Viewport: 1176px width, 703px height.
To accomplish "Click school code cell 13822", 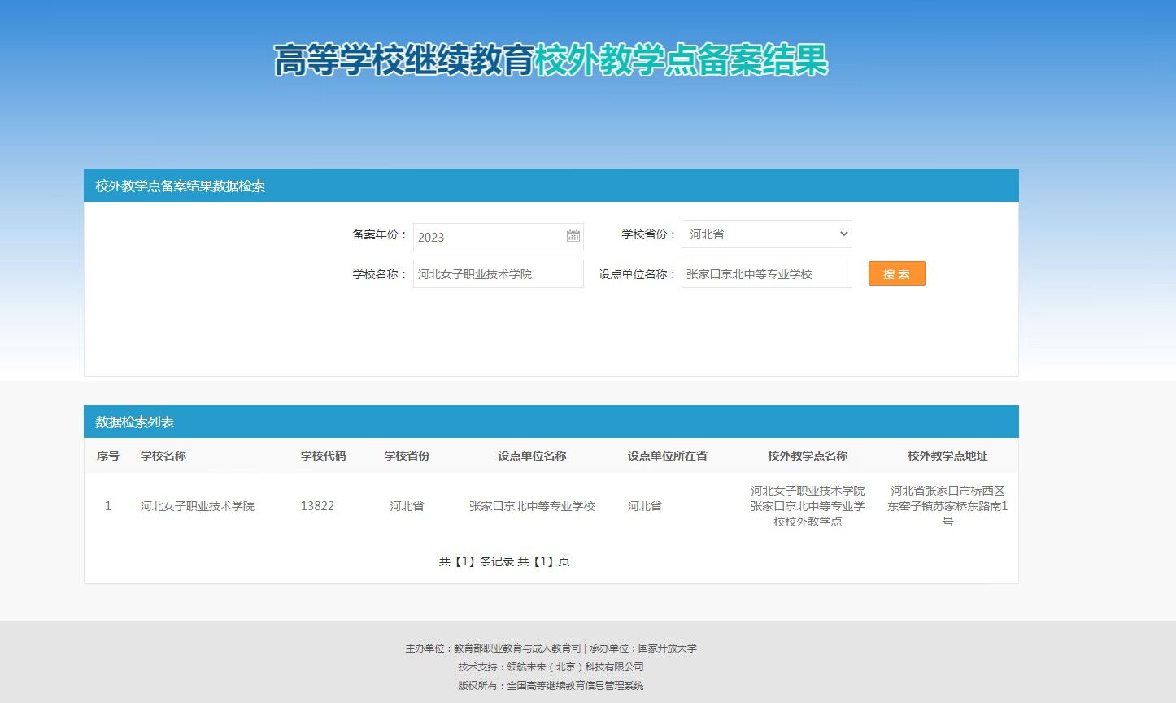I will (317, 506).
